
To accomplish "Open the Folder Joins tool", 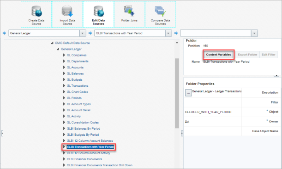I will pos(129,14).
